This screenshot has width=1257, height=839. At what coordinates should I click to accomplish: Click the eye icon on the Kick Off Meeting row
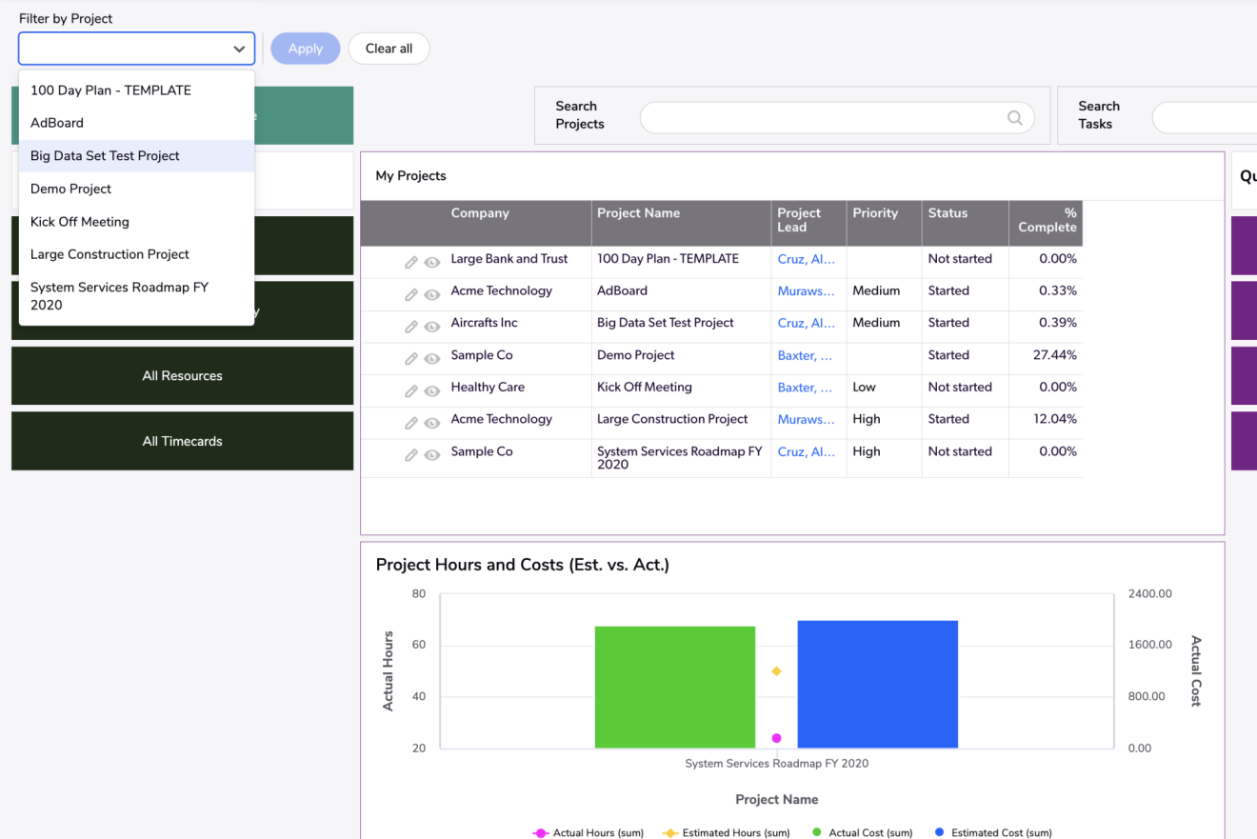(432, 388)
